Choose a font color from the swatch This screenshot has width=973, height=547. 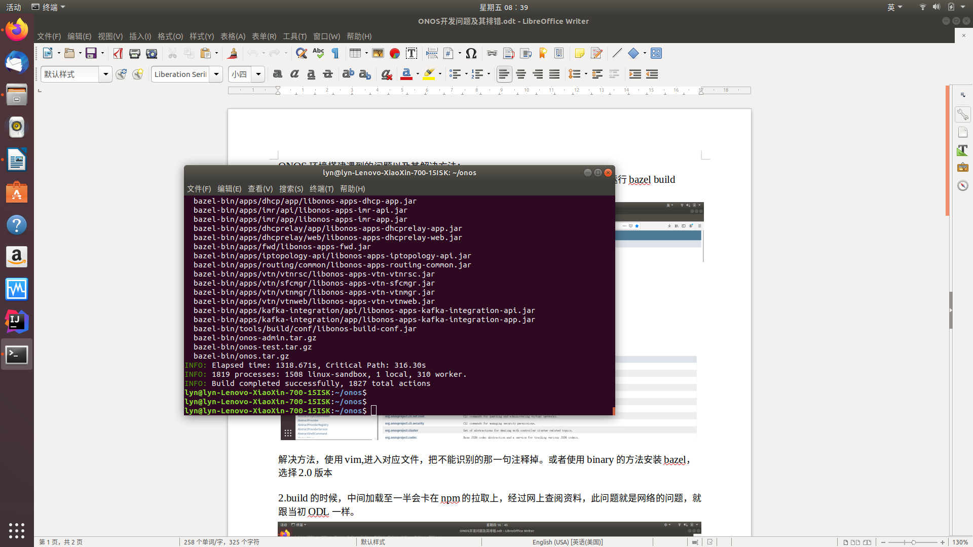coord(407,74)
